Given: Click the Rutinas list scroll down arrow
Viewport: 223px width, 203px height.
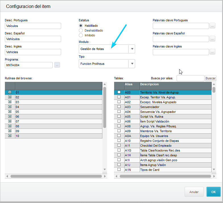Looking at the screenshot, I should coord(105,169).
